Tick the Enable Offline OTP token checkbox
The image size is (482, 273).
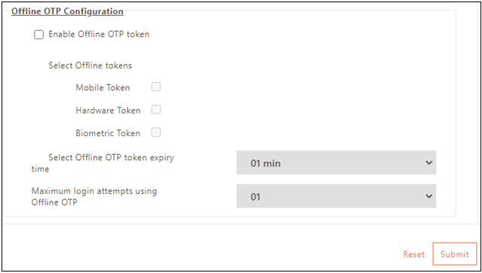pos(38,35)
